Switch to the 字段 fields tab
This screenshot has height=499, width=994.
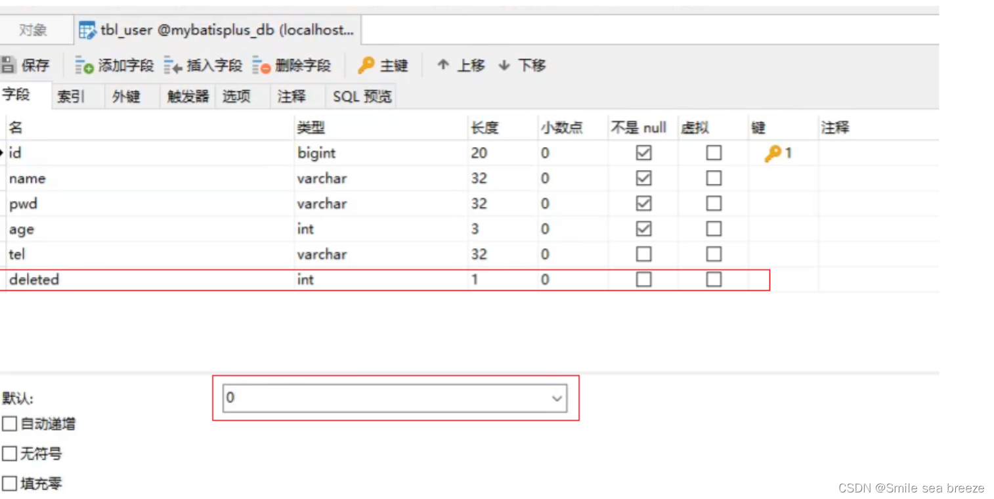click(x=24, y=95)
